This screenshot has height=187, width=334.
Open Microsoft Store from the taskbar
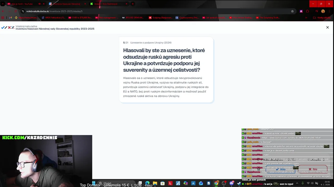tap(163, 183)
